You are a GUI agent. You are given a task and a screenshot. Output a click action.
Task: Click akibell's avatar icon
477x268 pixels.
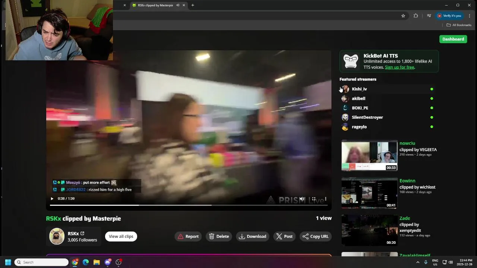click(x=345, y=99)
